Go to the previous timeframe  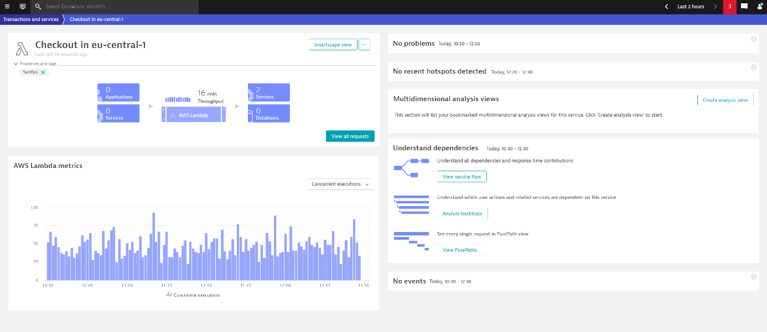[666, 7]
